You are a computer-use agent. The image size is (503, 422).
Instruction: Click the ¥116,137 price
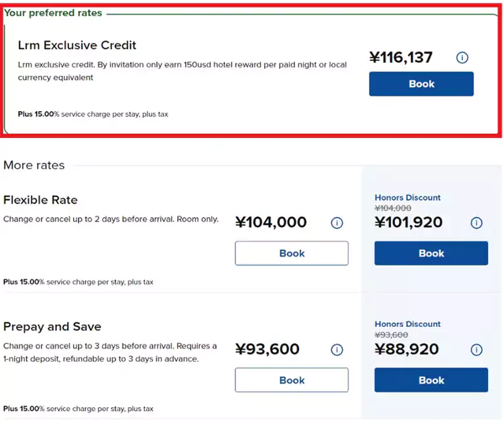point(401,58)
